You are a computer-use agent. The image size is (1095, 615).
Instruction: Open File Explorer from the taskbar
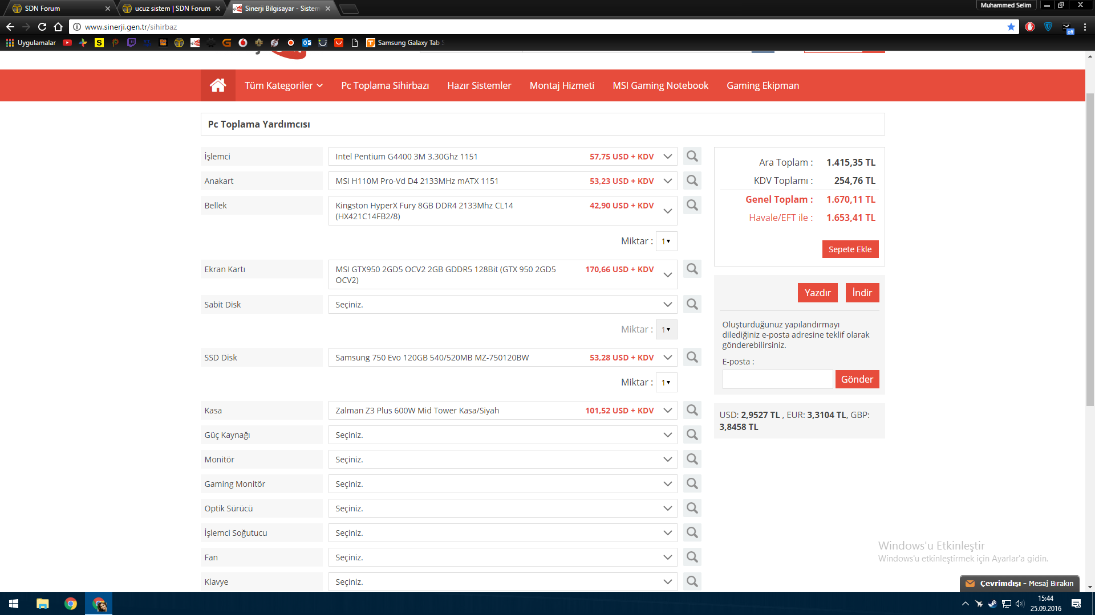click(43, 604)
